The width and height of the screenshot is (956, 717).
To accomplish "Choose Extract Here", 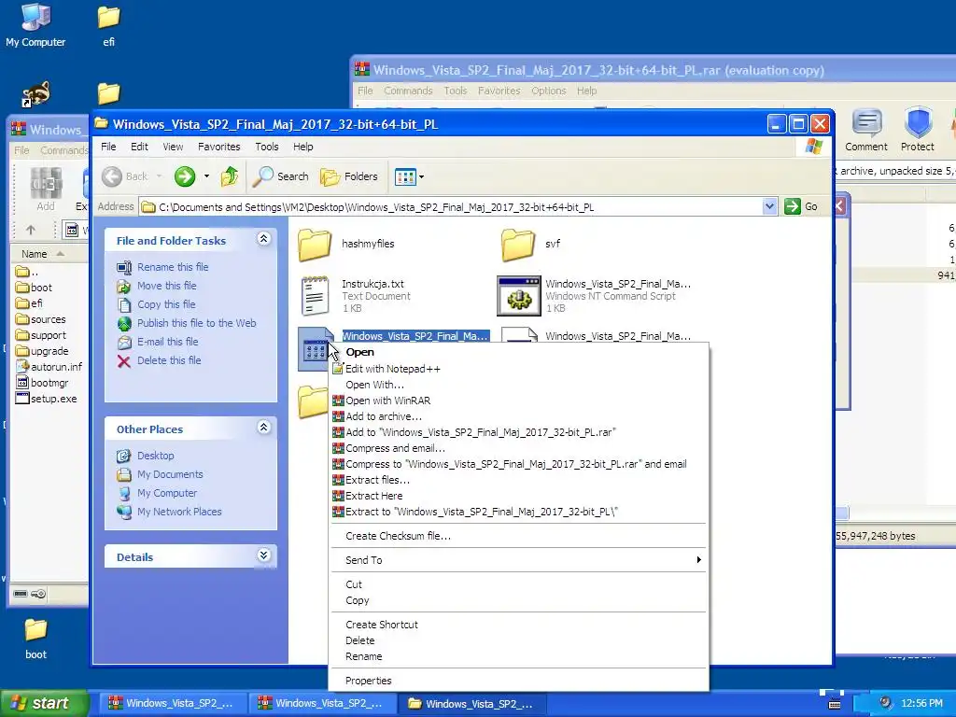I will pyautogui.click(x=373, y=496).
